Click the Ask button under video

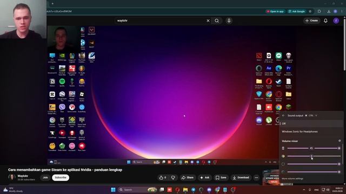[x=204, y=177]
